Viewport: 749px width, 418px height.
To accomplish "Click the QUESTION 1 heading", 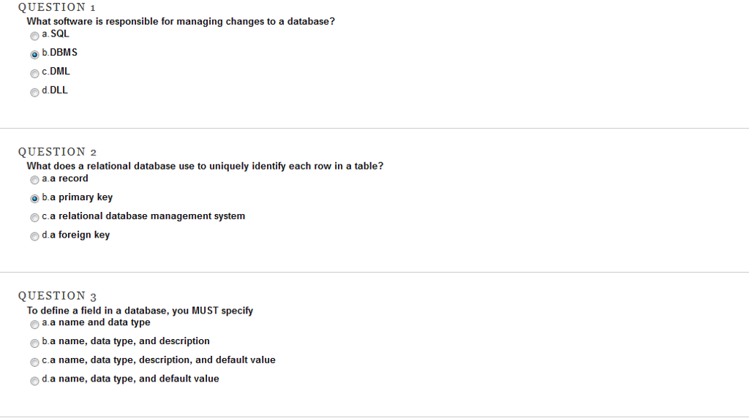I will [57, 7].
